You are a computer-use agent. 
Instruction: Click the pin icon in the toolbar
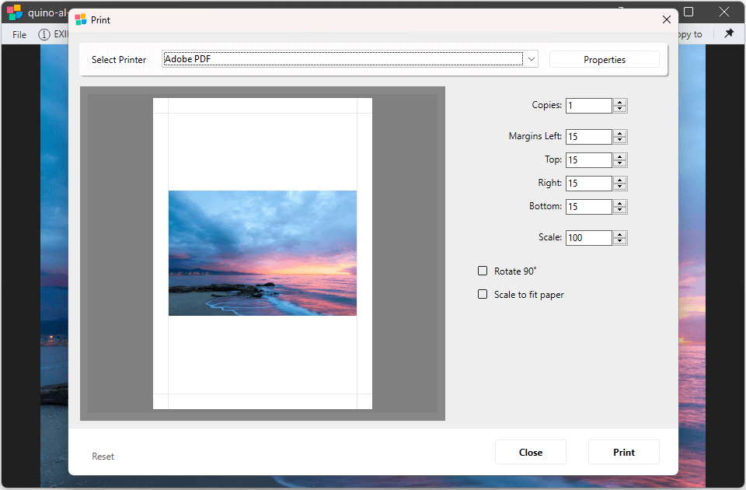pyautogui.click(x=728, y=34)
